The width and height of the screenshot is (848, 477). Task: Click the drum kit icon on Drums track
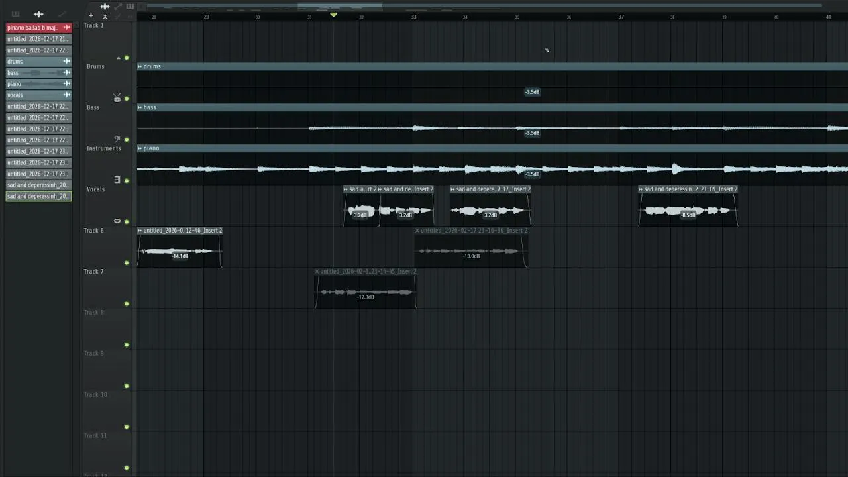pyautogui.click(x=117, y=98)
